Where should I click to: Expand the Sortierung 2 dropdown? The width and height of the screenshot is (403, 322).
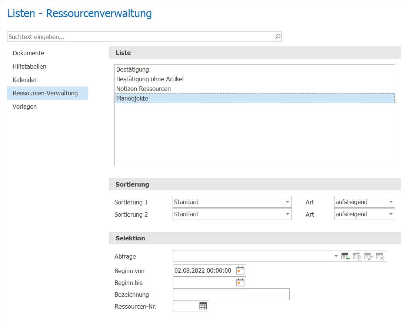(287, 214)
